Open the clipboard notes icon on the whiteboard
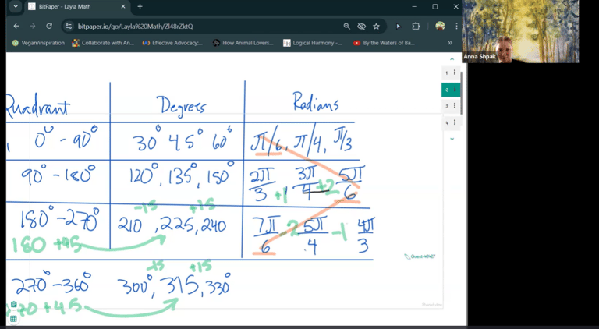599x329 pixels. click(14, 304)
